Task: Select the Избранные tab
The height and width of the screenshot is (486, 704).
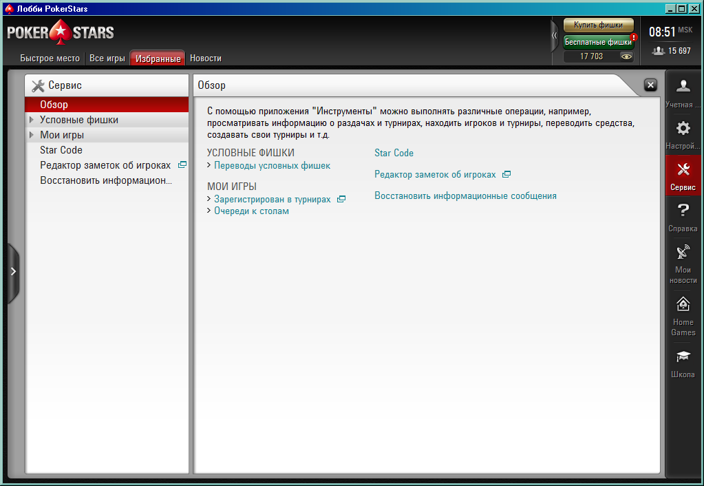Action: pyautogui.click(x=158, y=59)
